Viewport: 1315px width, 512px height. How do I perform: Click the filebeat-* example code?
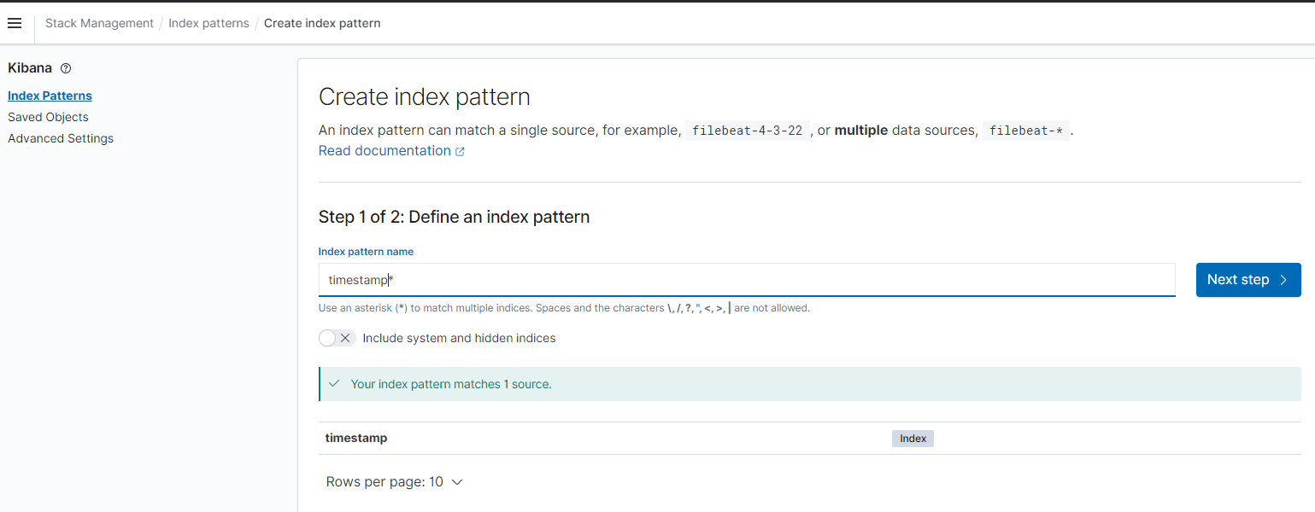pyautogui.click(x=1025, y=131)
